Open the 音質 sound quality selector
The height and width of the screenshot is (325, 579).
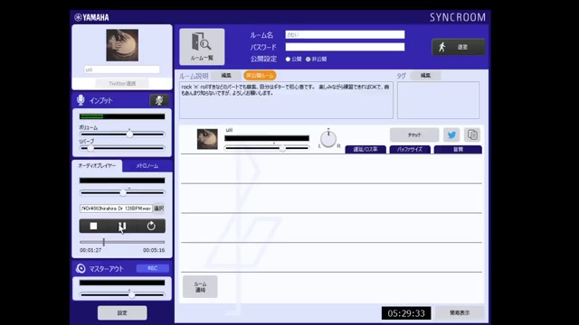(458, 149)
